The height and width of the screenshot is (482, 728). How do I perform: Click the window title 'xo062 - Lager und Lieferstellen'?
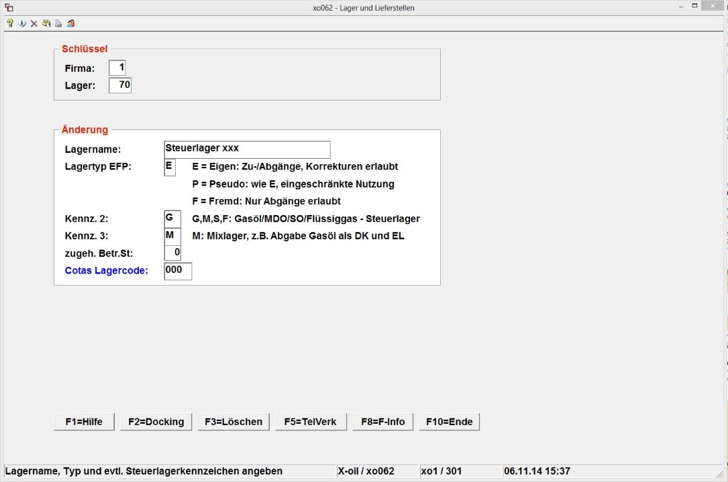coord(364,8)
